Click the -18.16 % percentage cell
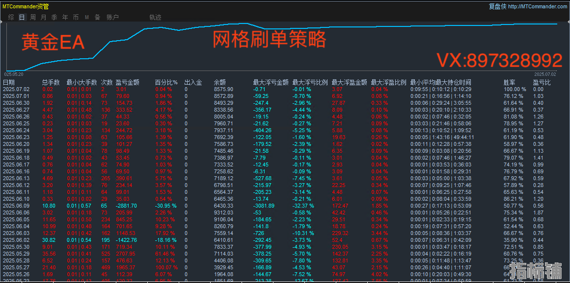 click(x=166, y=240)
